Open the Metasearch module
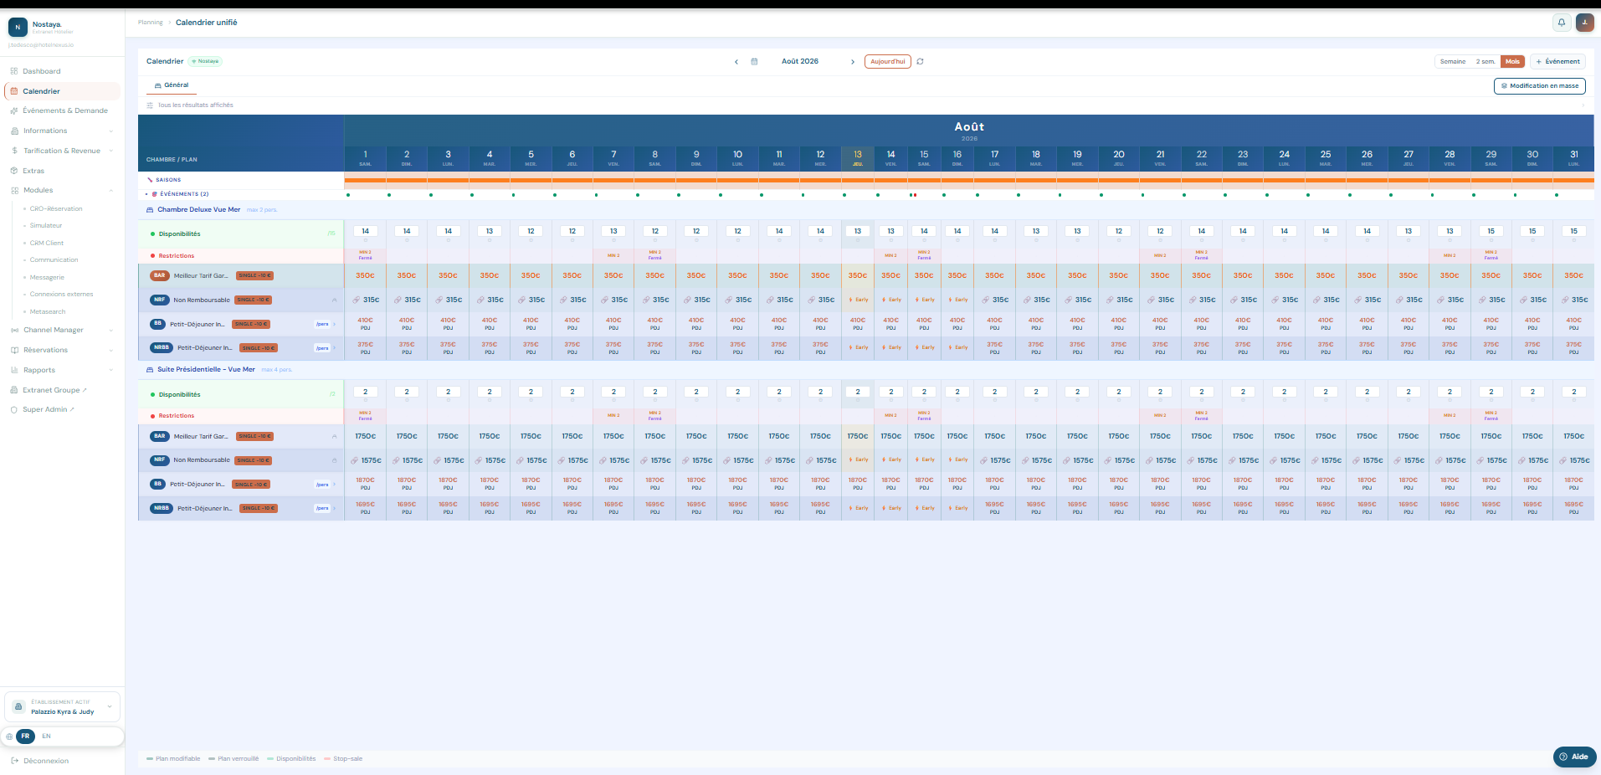This screenshot has width=1601, height=775. point(48,312)
